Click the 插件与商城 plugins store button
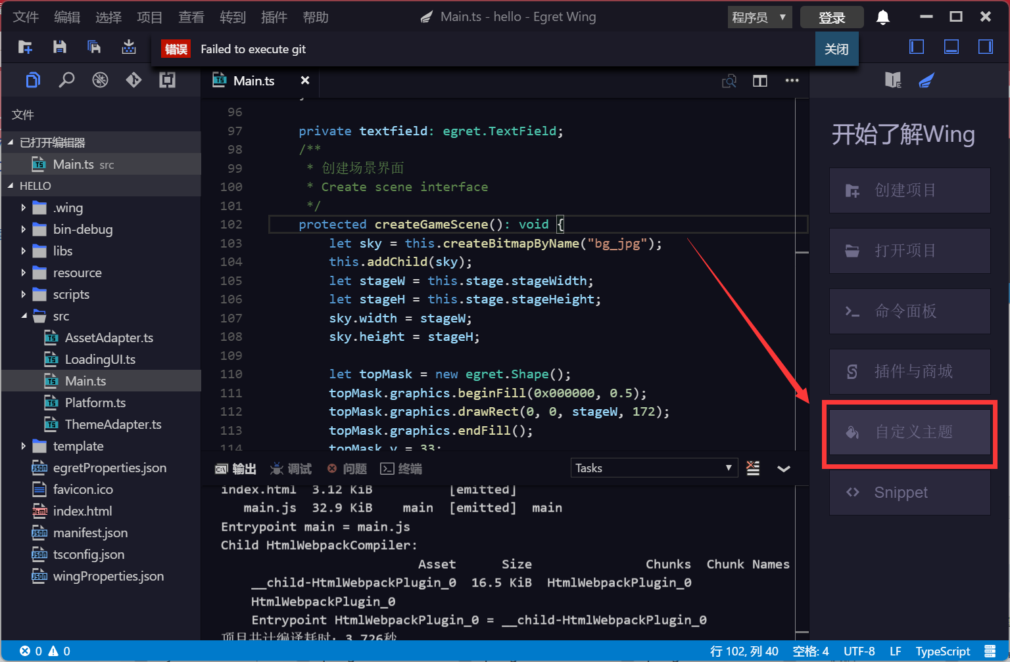Screen dimensions: 1010x662 click(910, 372)
